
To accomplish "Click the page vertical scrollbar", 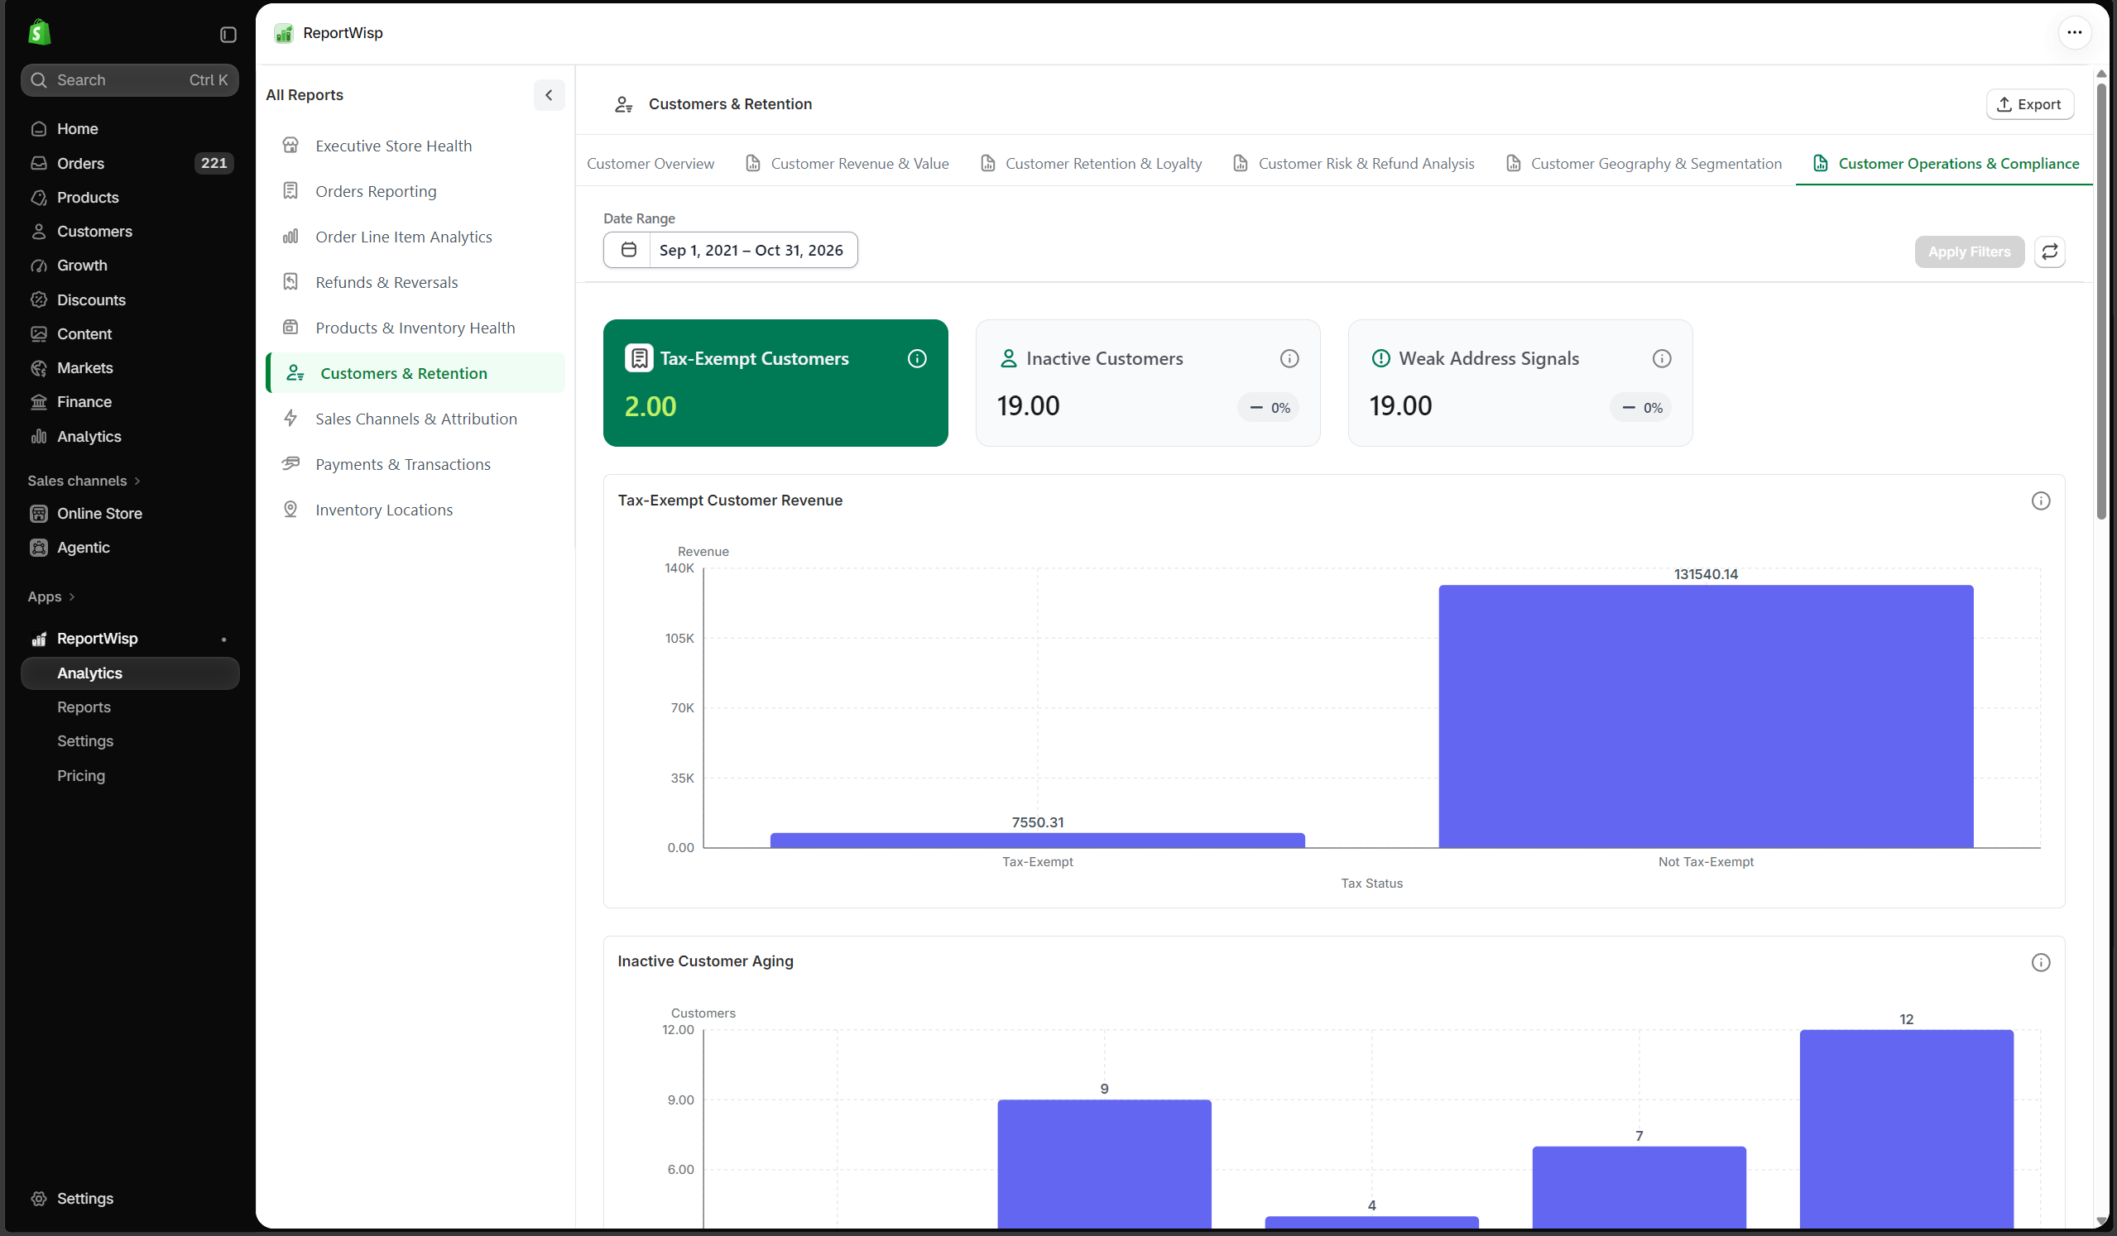I will click(2100, 301).
